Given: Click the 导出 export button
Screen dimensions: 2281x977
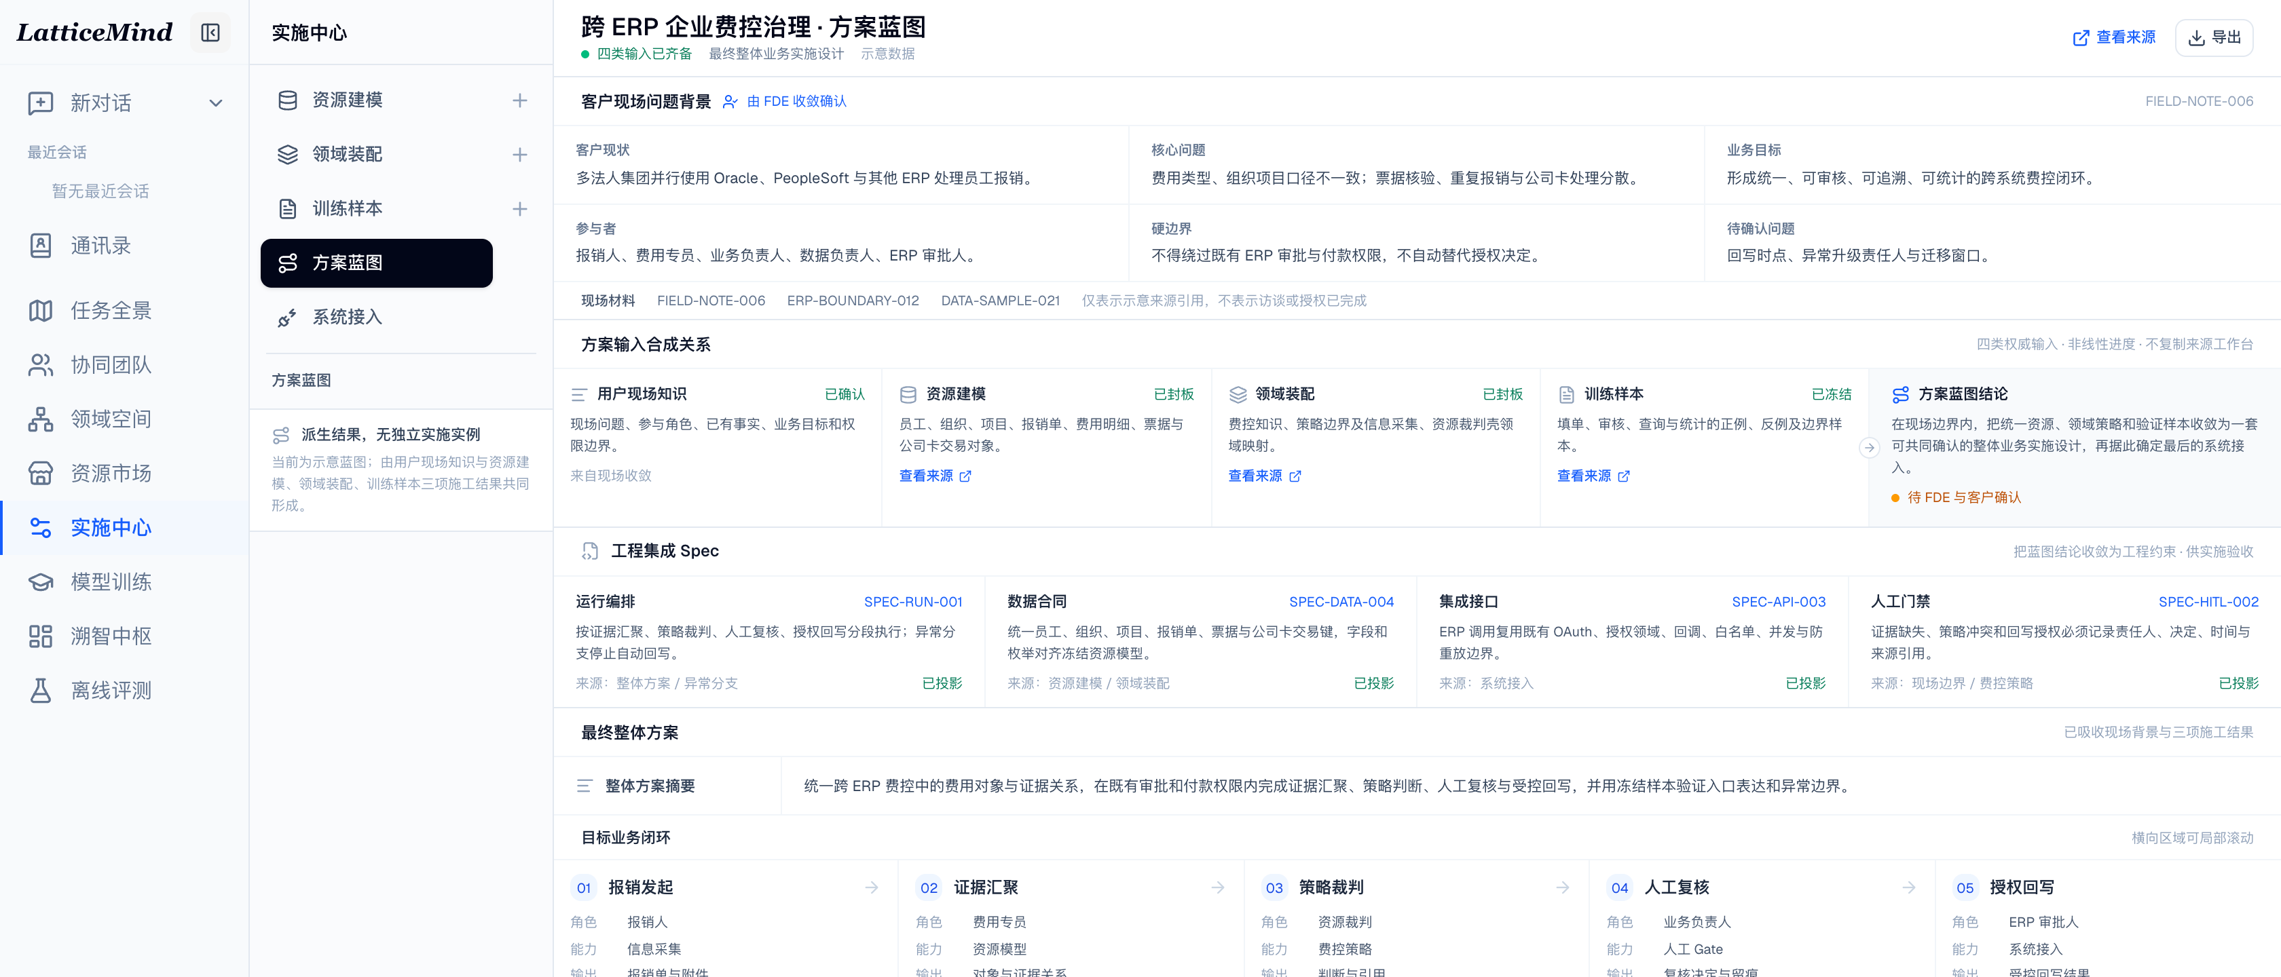Looking at the screenshot, I should (2214, 37).
